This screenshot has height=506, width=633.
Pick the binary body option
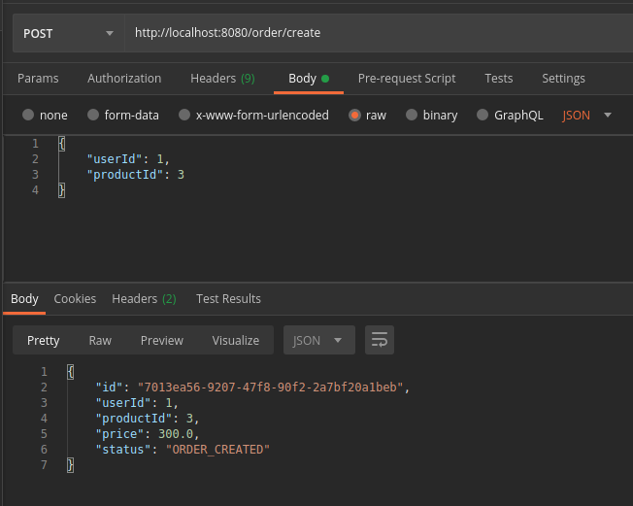coord(413,115)
